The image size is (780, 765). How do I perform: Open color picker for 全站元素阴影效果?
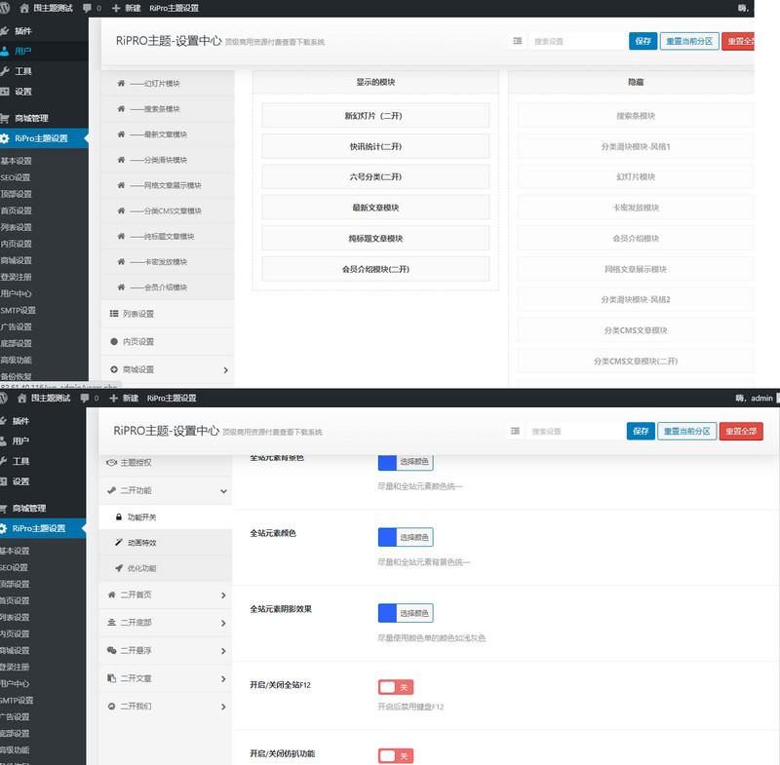pos(406,613)
